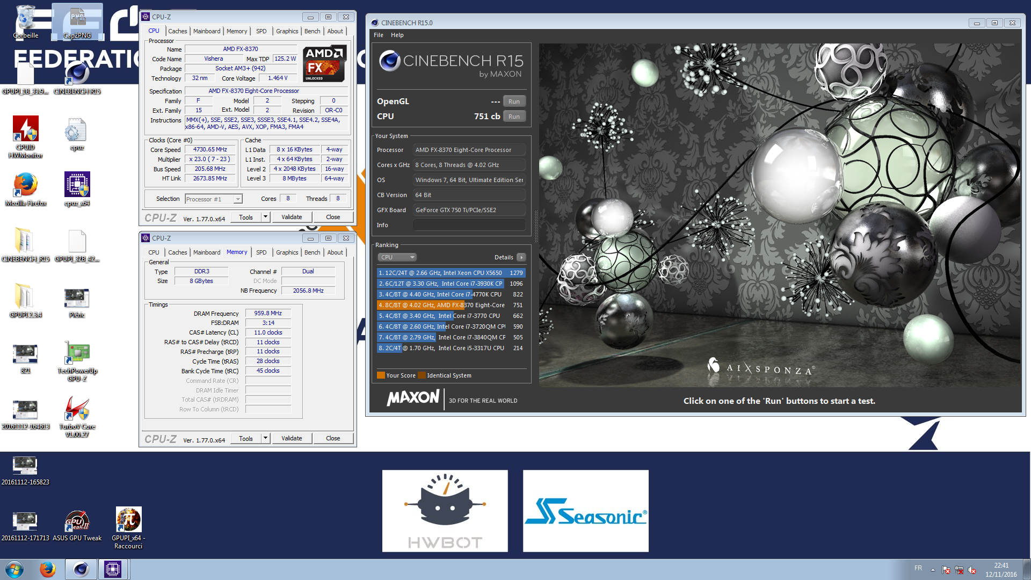The image size is (1031, 580).
Task: Expand Tools dropdown arrow in bottom CPU-Z
Action: (x=265, y=438)
